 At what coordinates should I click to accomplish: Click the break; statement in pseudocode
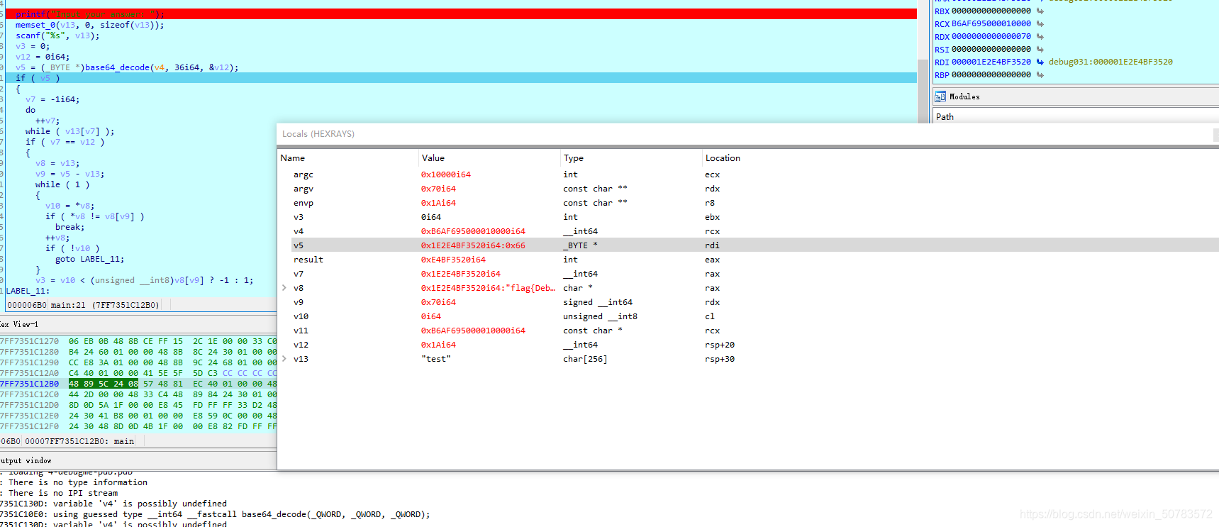[x=69, y=227]
